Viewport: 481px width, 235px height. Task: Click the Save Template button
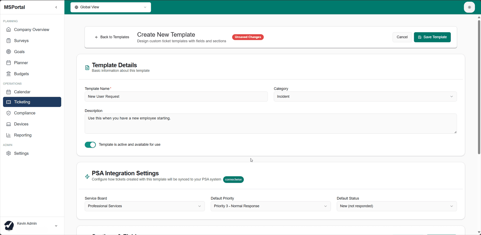click(x=432, y=37)
